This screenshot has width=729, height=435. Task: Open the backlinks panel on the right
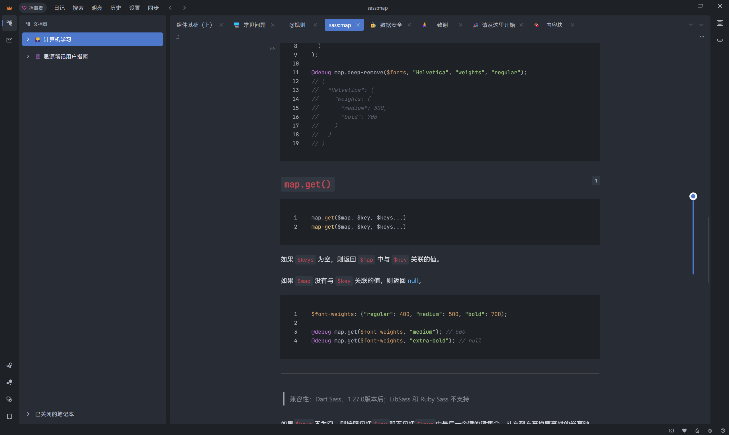click(720, 40)
